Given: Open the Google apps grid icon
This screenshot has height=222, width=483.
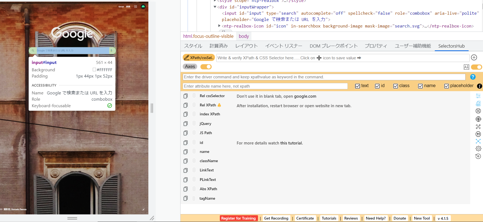Looking at the screenshot, I should pyautogui.click(x=136, y=7).
